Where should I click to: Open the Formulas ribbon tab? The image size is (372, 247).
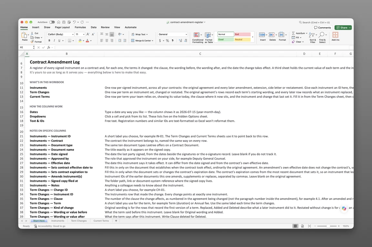pyautogui.click(x=80, y=27)
